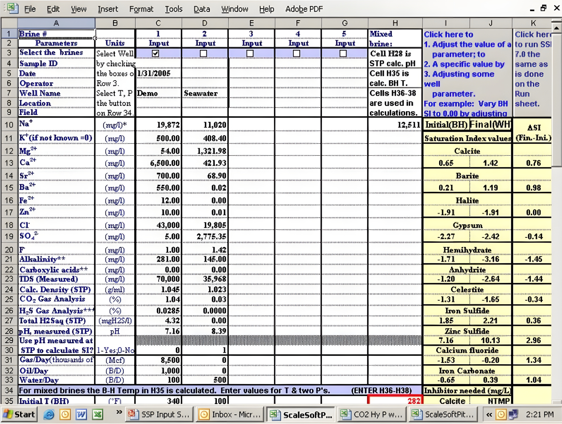Select Cl- value 43,000 cell

pyautogui.click(x=158, y=225)
